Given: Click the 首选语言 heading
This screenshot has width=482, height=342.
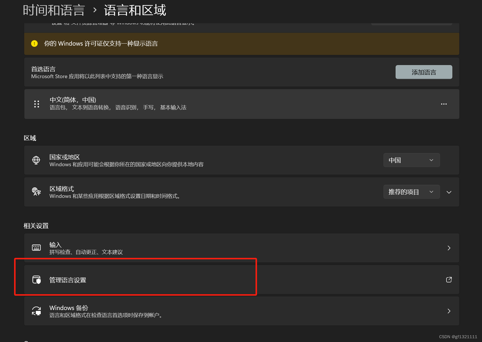Looking at the screenshot, I should pos(43,69).
